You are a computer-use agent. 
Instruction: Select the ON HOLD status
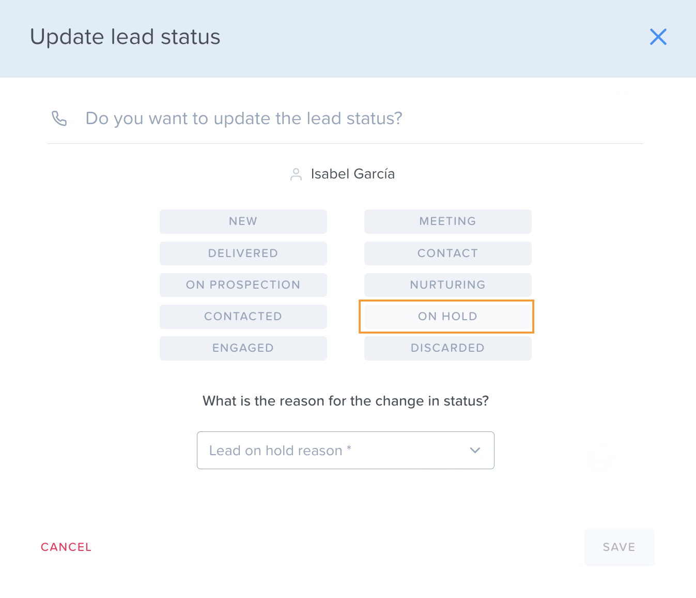448,317
